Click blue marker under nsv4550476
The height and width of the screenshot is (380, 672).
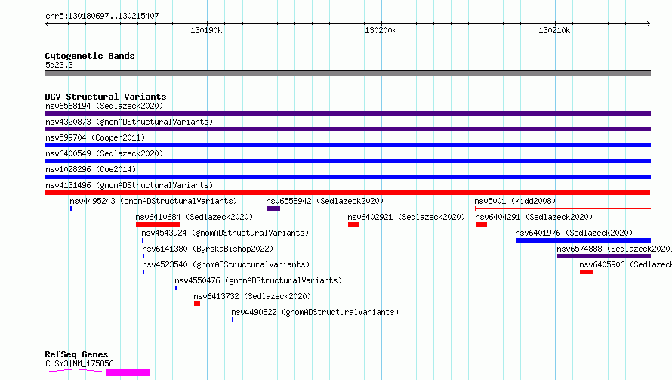(x=176, y=288)
